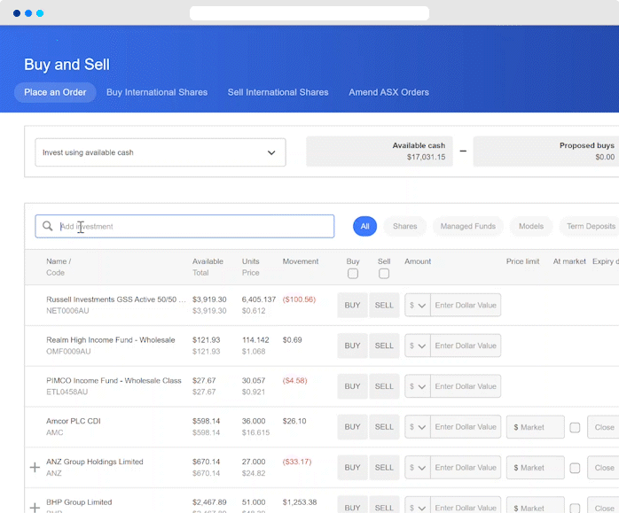Open the Invest using available cash dropdown
The height and width of the screenshot is (513, 619).
[161, 152]
